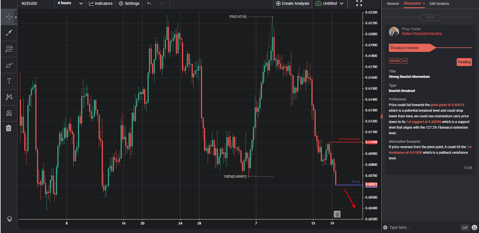Click the Type here message field
Image resolution: width=479 pixels, height=233 pixels.
[423, 227]
